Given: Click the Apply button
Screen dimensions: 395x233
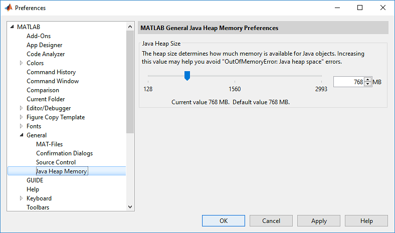Looking at the screenshot, I should [319, 221].
